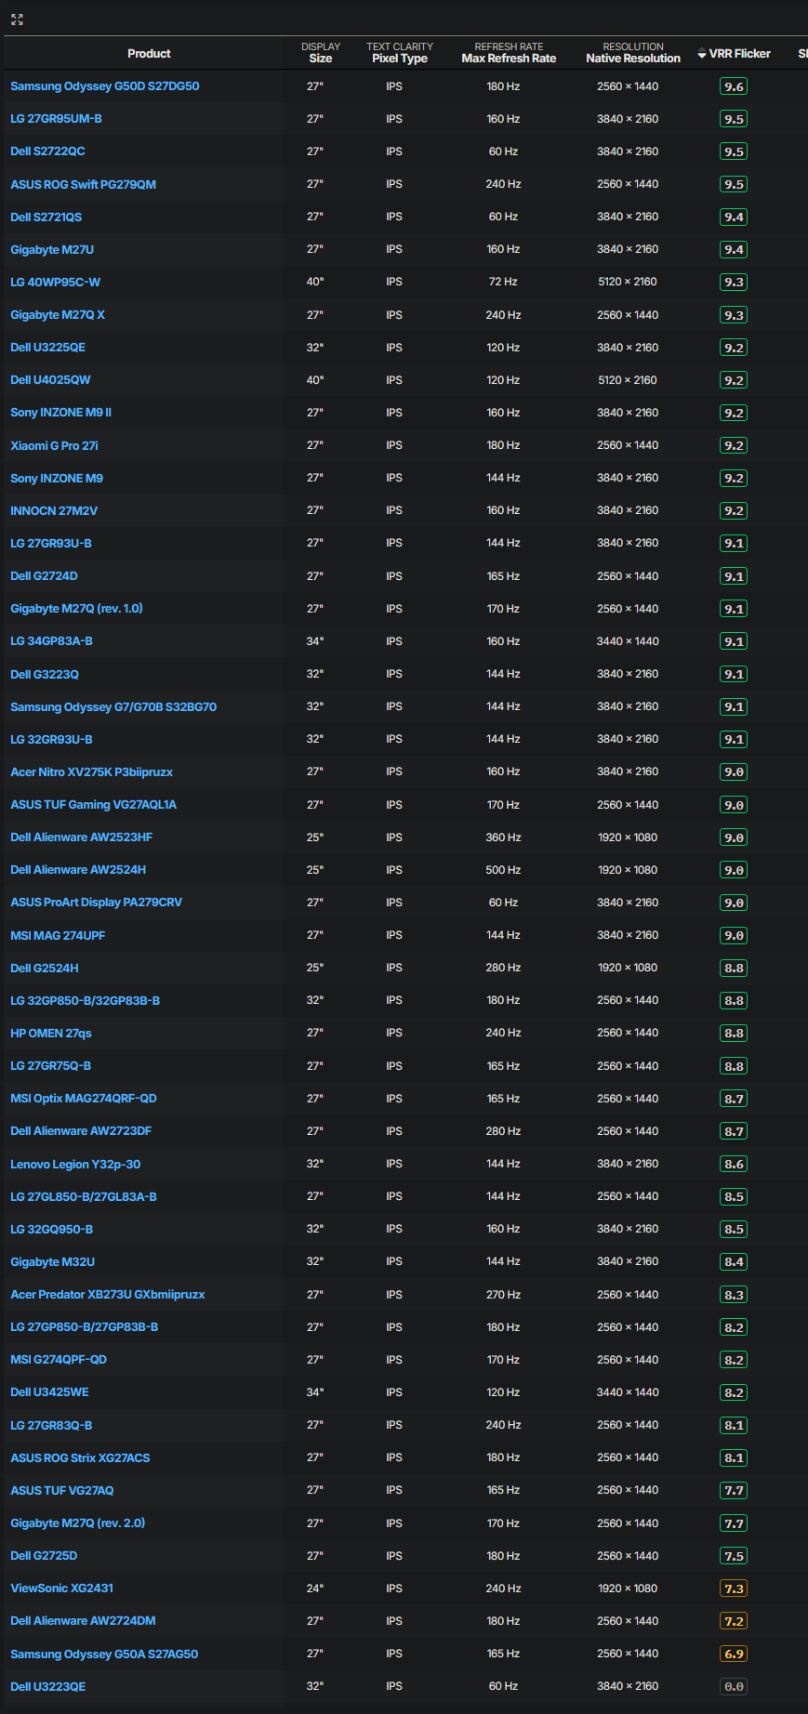808x1714 pixels.
Task: Open ViewSonic XG2431 product link
Action: coord(62,1588)
